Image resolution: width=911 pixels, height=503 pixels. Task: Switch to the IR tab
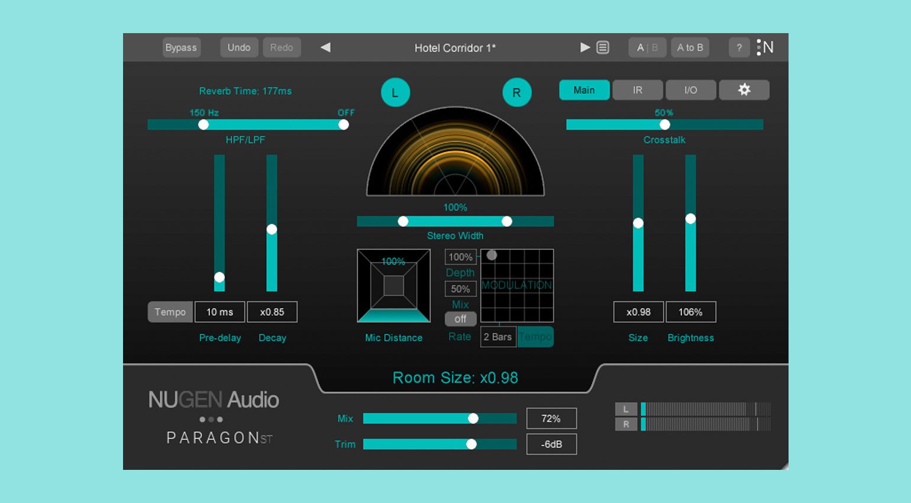click(637, 90)
